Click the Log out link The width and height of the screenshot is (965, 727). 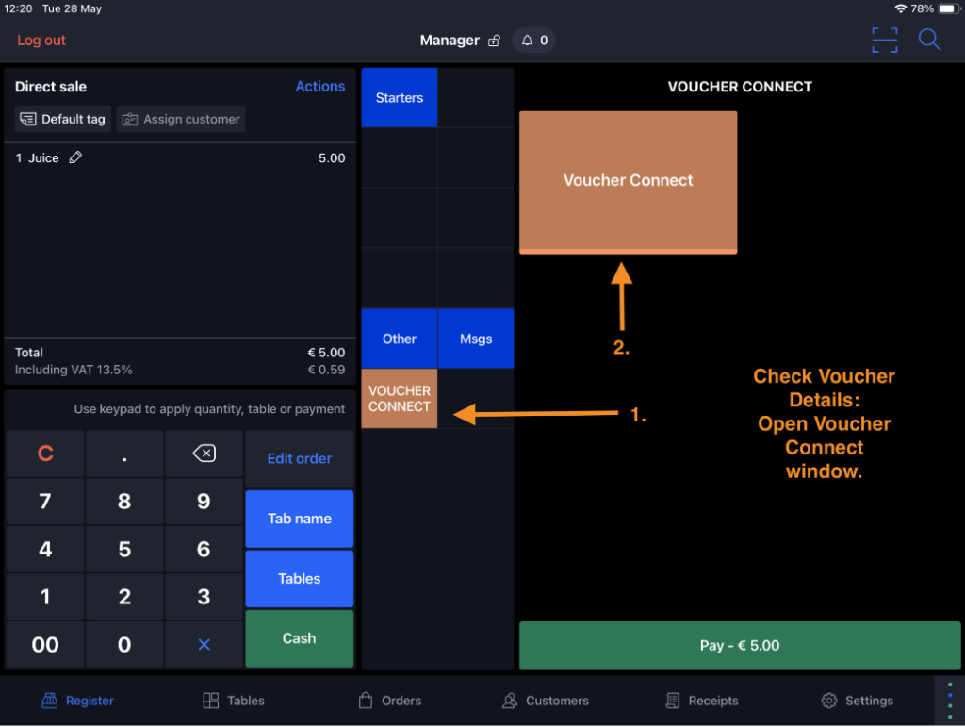coord(41,41)
